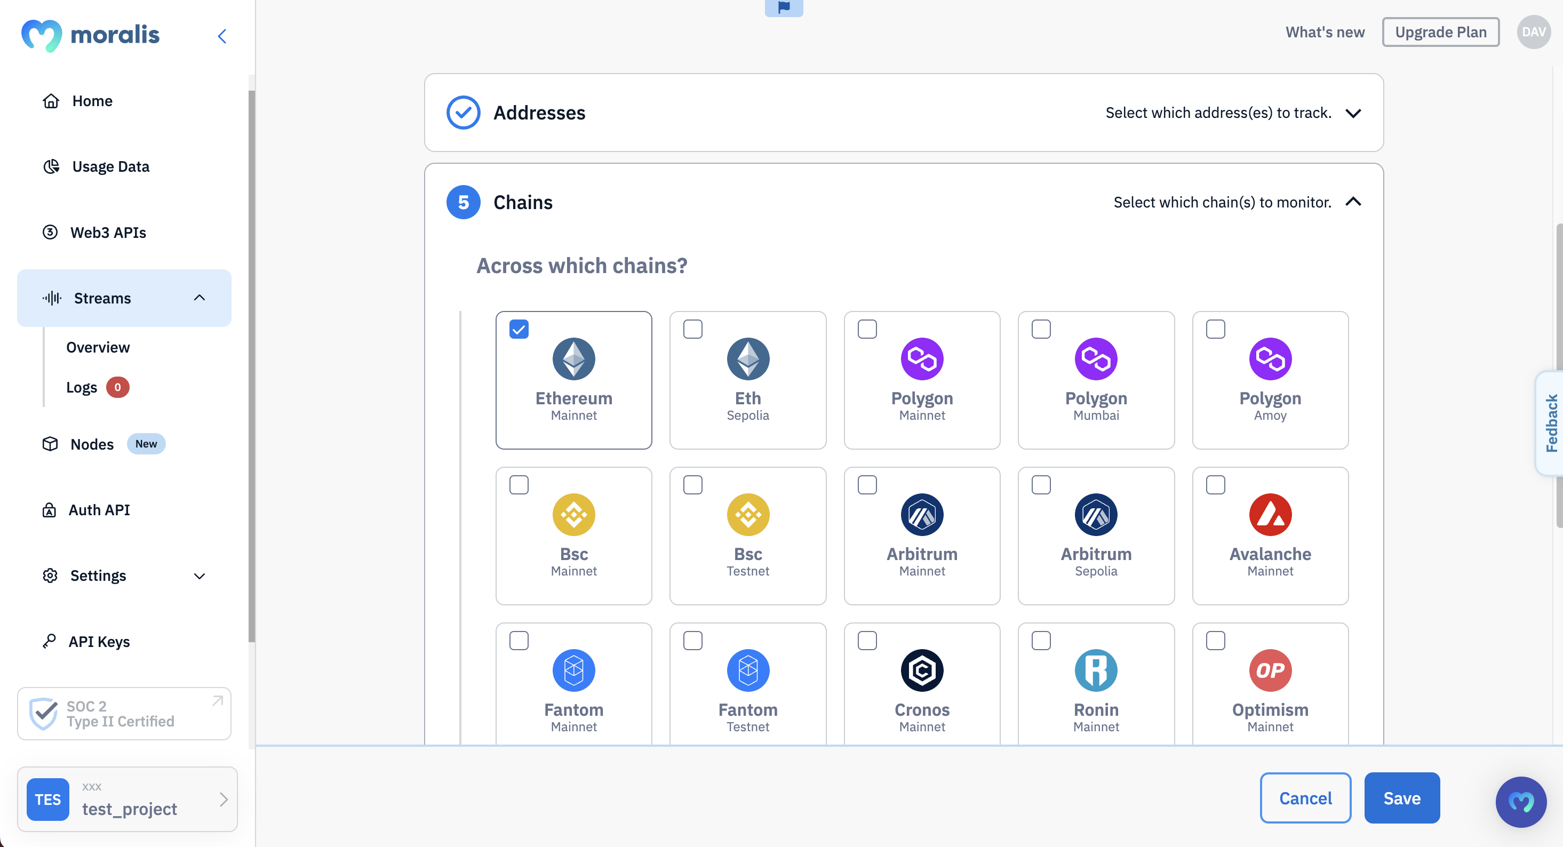Click the Ethereum Mainnet logo

(x=574, y=359)
